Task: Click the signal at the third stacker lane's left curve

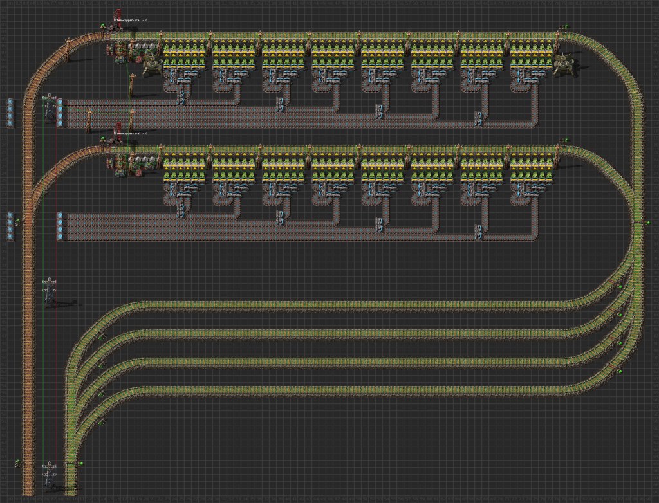Action: tap(101, 394)
